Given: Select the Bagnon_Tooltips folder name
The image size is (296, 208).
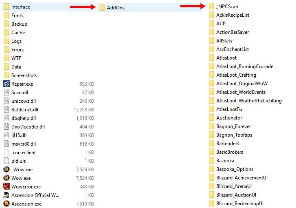Looking at the screenshot, I should coord(234,135).
